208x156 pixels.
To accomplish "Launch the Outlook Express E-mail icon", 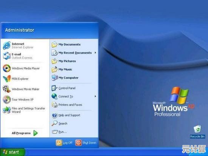I will click(x=7, y=56).
